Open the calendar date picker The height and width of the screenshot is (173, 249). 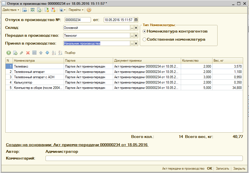pyautogui.click(x=136, y=20)
